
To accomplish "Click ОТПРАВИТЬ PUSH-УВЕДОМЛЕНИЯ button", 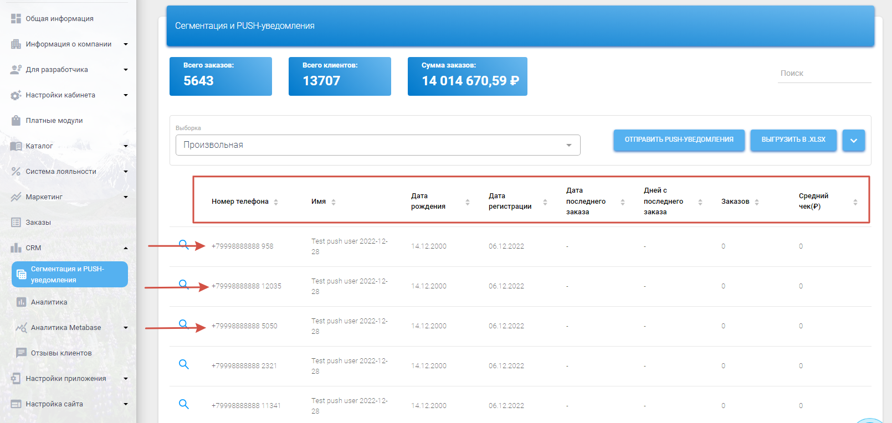I will click(x=679, y=140).
